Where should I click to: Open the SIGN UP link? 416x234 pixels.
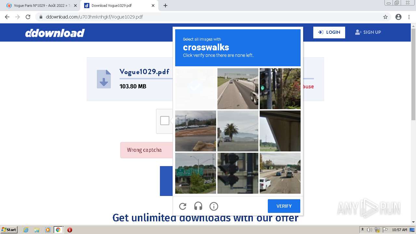pos(368,32)
